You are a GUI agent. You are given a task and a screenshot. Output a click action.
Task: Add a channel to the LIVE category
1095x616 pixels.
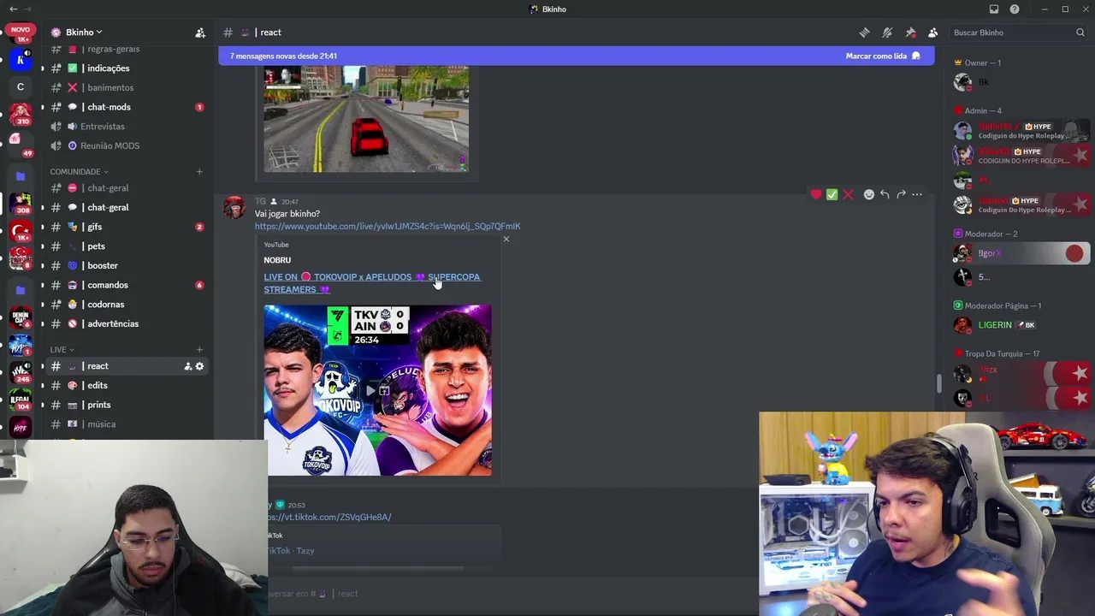click(199, 350)
